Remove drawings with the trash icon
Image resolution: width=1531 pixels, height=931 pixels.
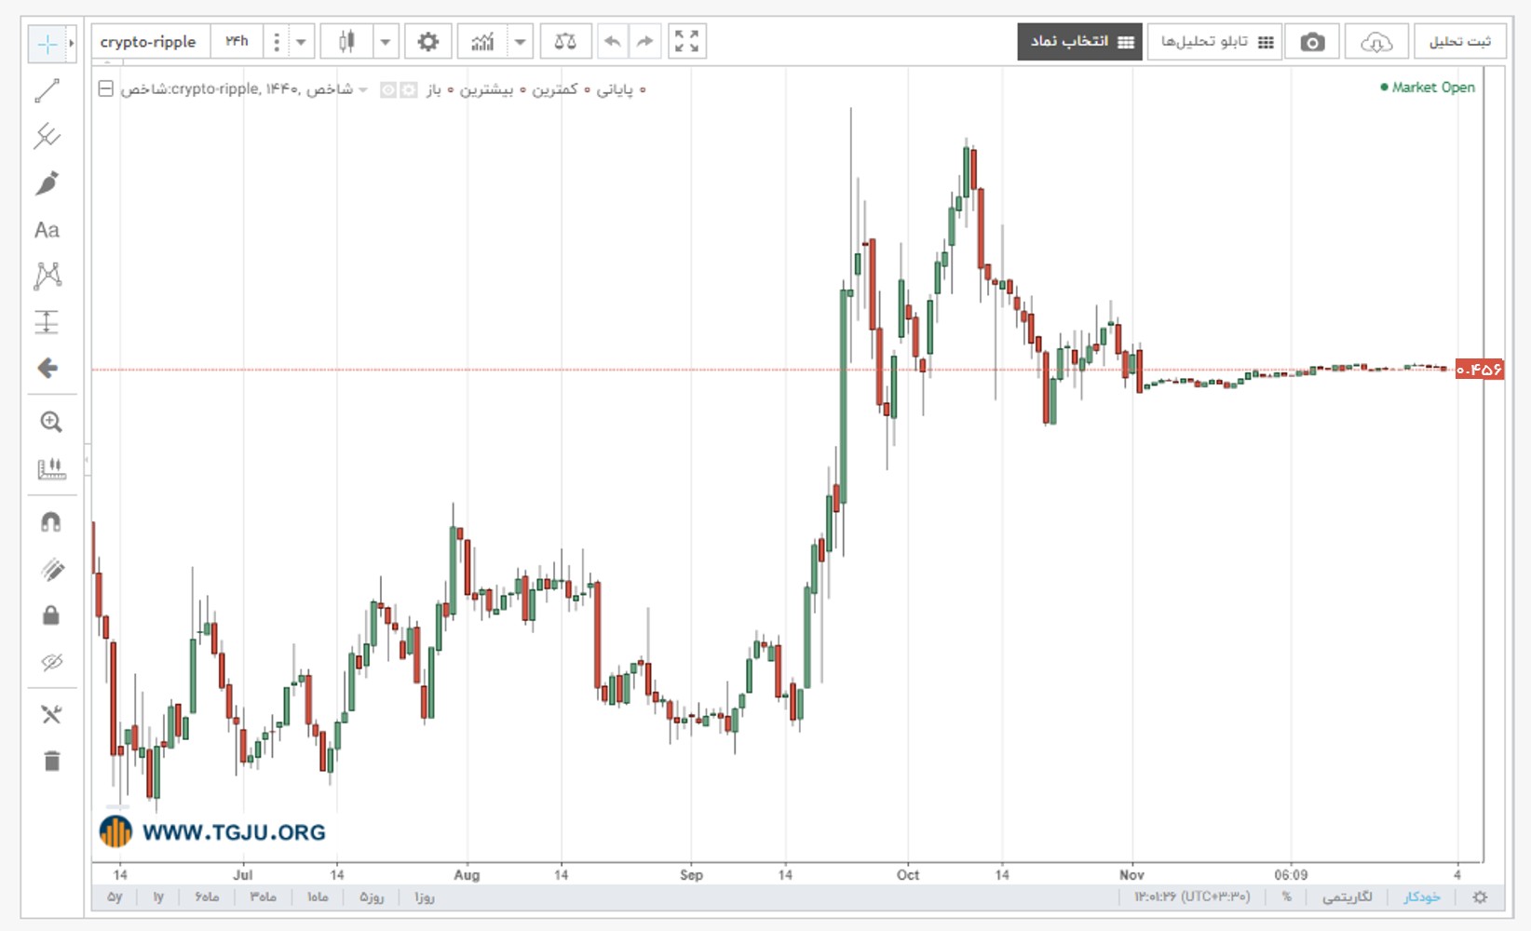51,761
